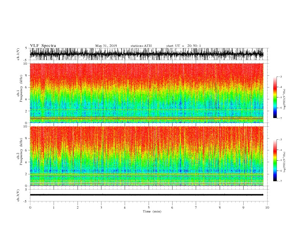The width and height of the screenshot is (301, 233).
Task: Click the ch.2 log(PSD) colorbar unit label
Action: (285, 162)
